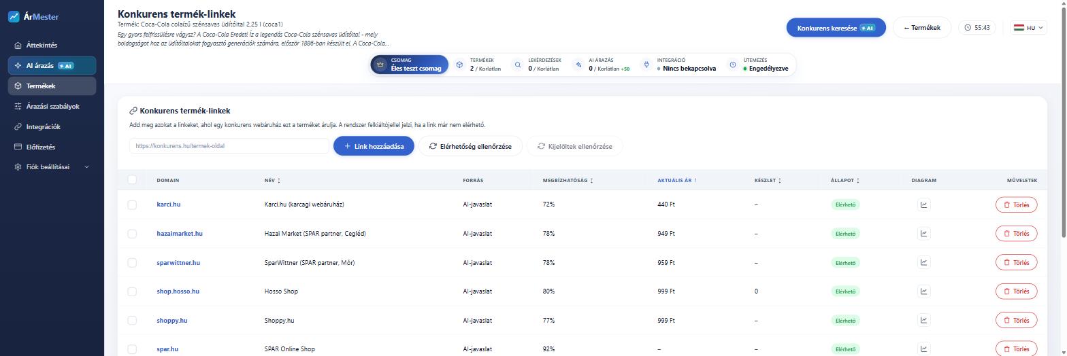Check the shoppy.hu row checkbox
Screen dimensions: 1067x356
point(132,321)
